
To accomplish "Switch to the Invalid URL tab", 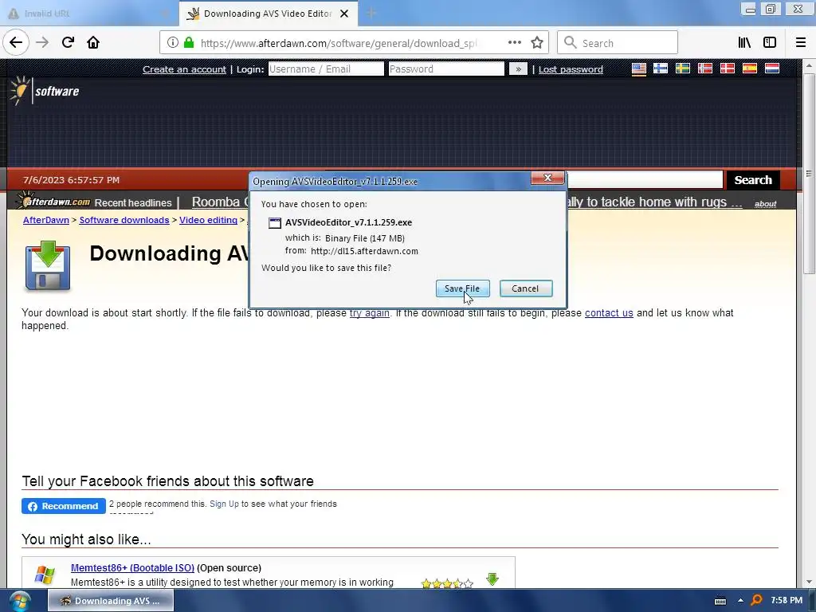I will pos(88,14).
